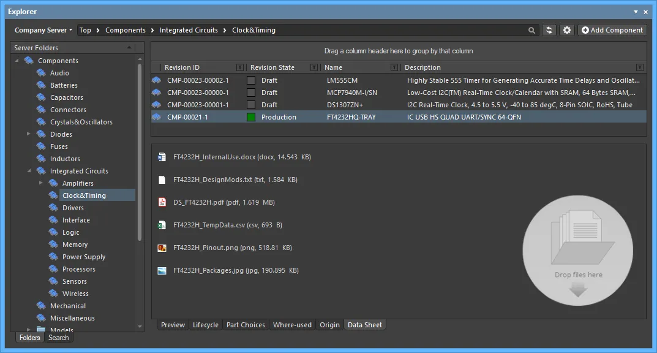Go to Top in breadcrumb
This screenshot has height=353, width=657.
[x=85, y=30]
